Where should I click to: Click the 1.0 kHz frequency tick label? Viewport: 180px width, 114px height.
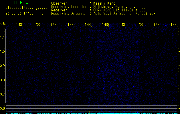[x=2, y=52]
